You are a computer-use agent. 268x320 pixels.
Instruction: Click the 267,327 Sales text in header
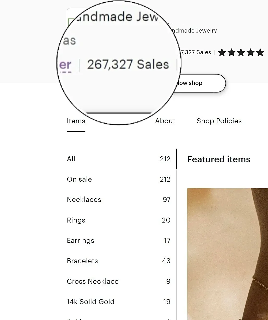coord(196,52)
